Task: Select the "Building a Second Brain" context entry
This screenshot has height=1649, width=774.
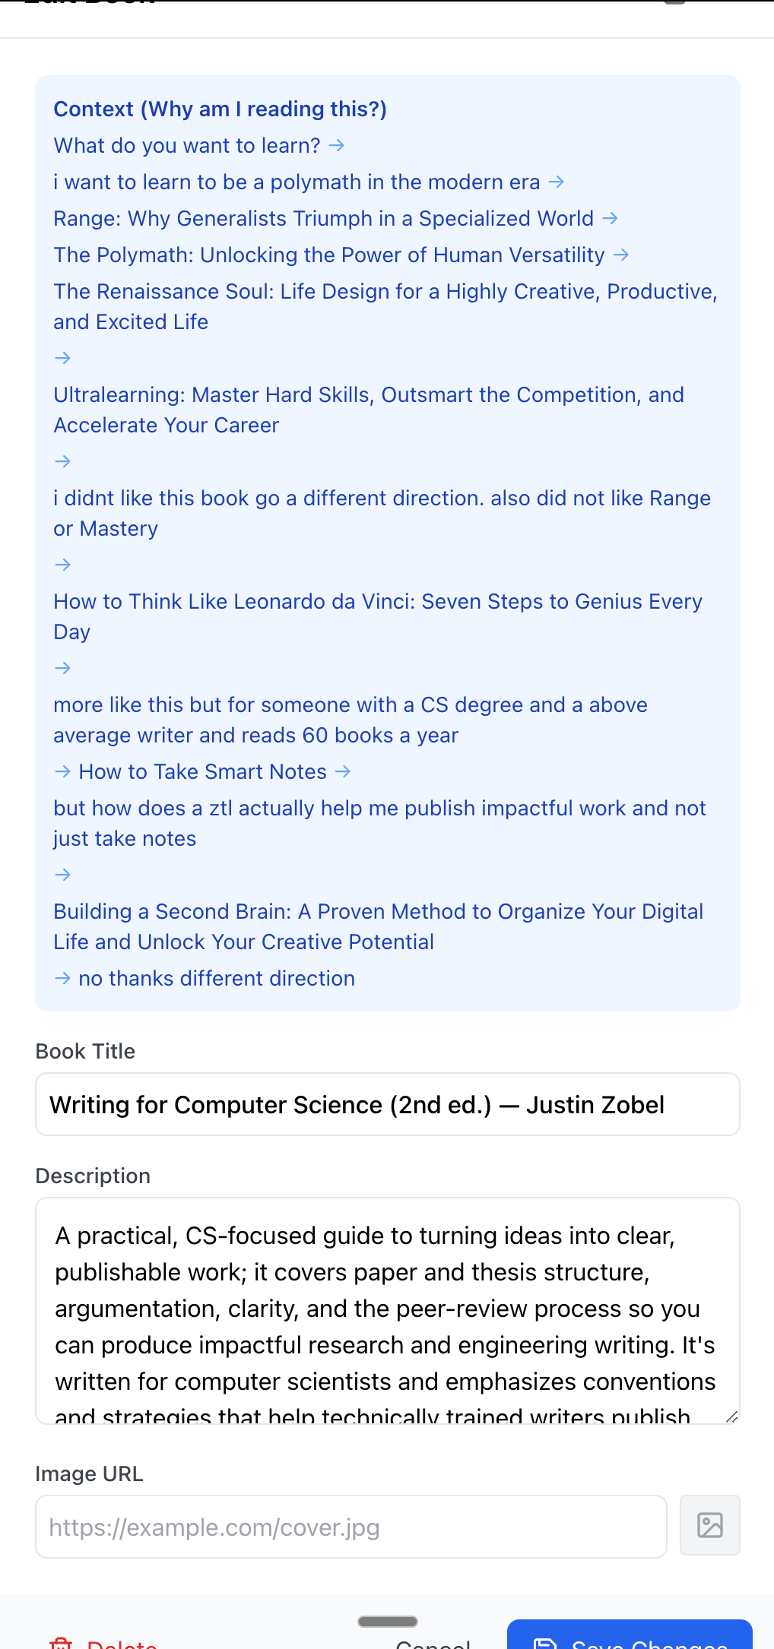Action: 378,926
